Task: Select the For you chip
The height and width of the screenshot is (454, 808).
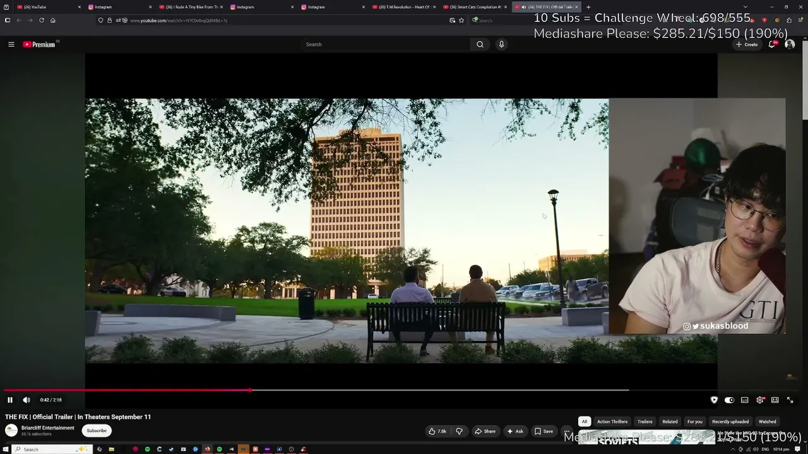Action: (x=694, y=421)
